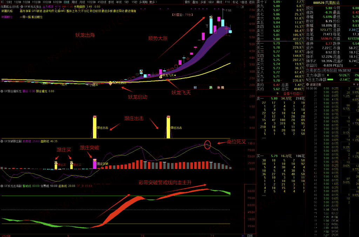Screen dimensions: 359x237
Task: Click the 跟庄突破 magenta signal marker
Action: coord(94,163)
